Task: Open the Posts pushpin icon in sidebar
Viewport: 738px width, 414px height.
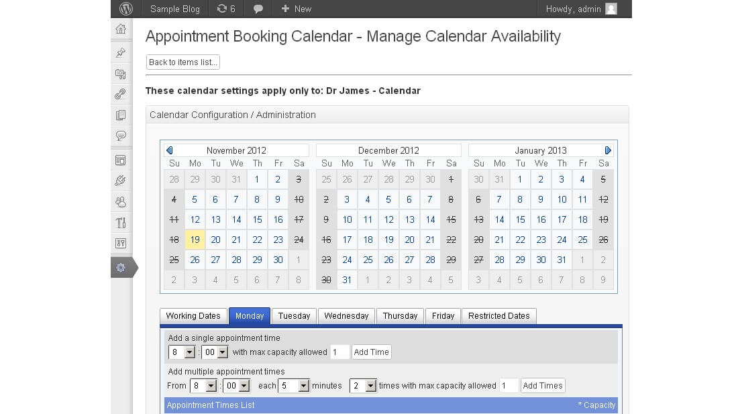Action: coord(121,52)
